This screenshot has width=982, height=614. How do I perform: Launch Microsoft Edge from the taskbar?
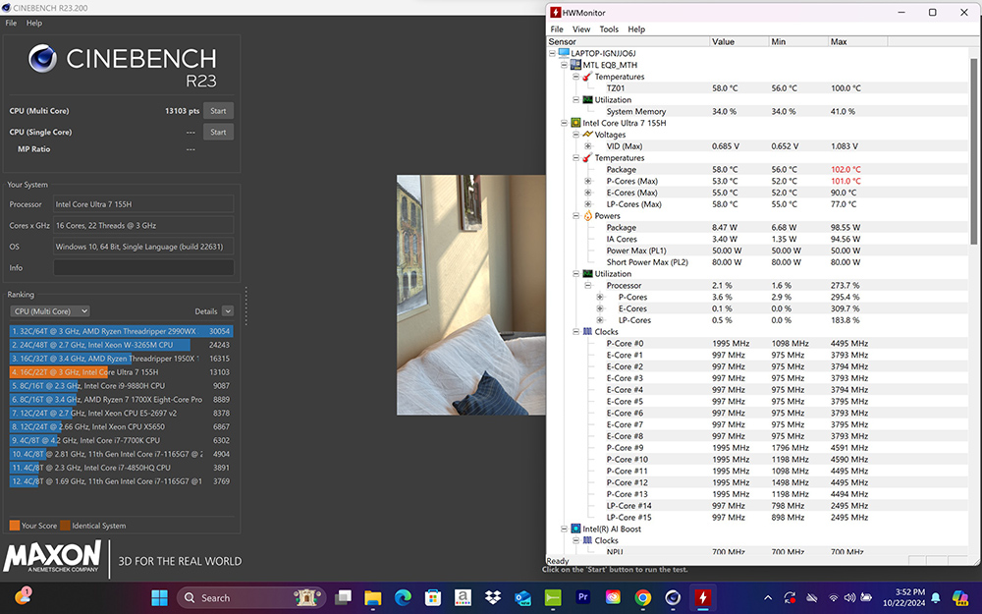403,597
